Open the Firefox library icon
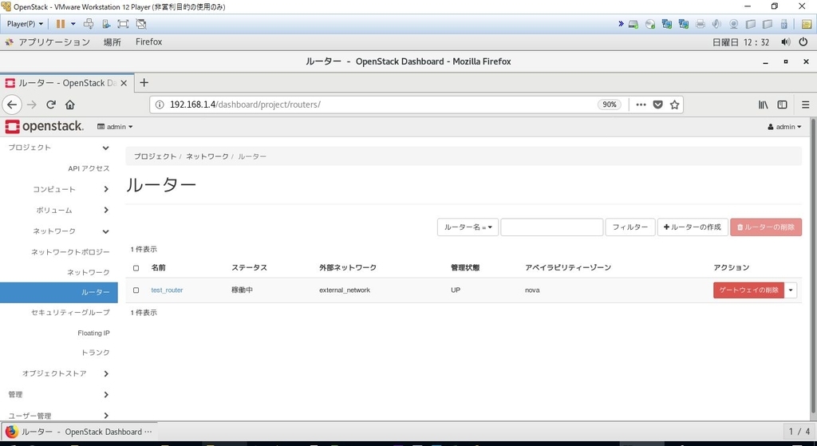Image resolution: width=817 pixels, height=446 pixels. point(764,105)
